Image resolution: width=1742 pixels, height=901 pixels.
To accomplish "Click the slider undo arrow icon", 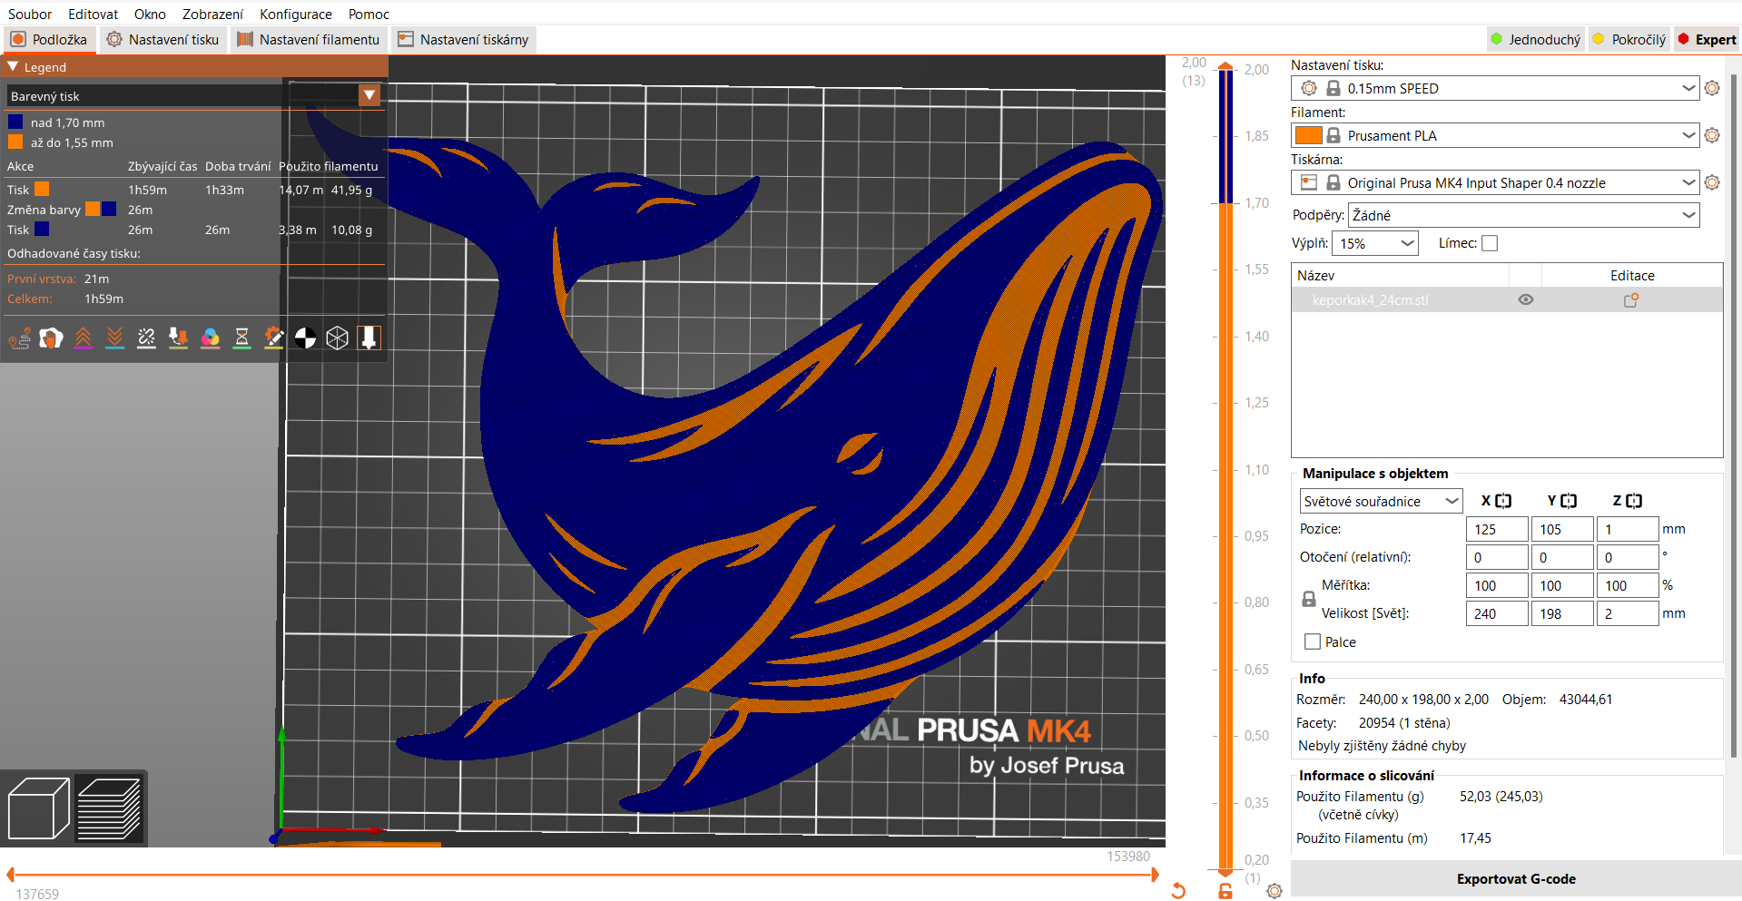I will pos(1178,891).
